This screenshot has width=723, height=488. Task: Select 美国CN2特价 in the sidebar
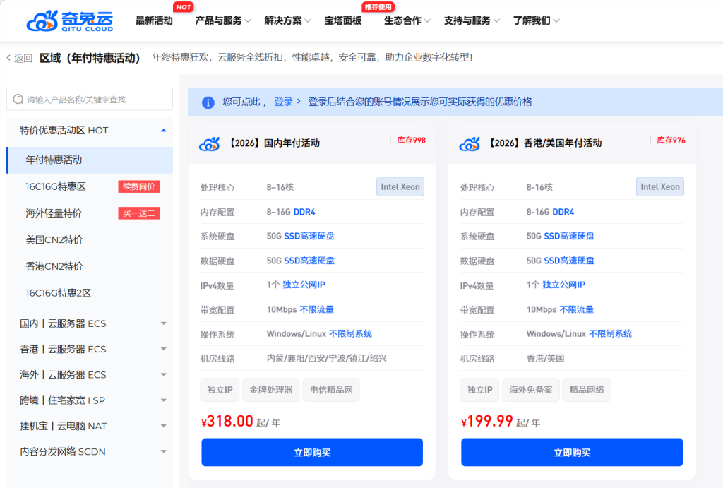click(54, 239)
